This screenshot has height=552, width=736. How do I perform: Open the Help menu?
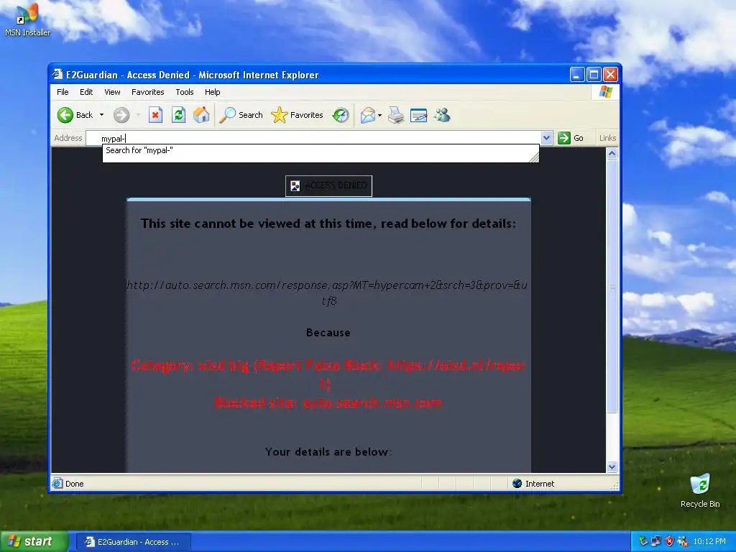coord(212,92)
